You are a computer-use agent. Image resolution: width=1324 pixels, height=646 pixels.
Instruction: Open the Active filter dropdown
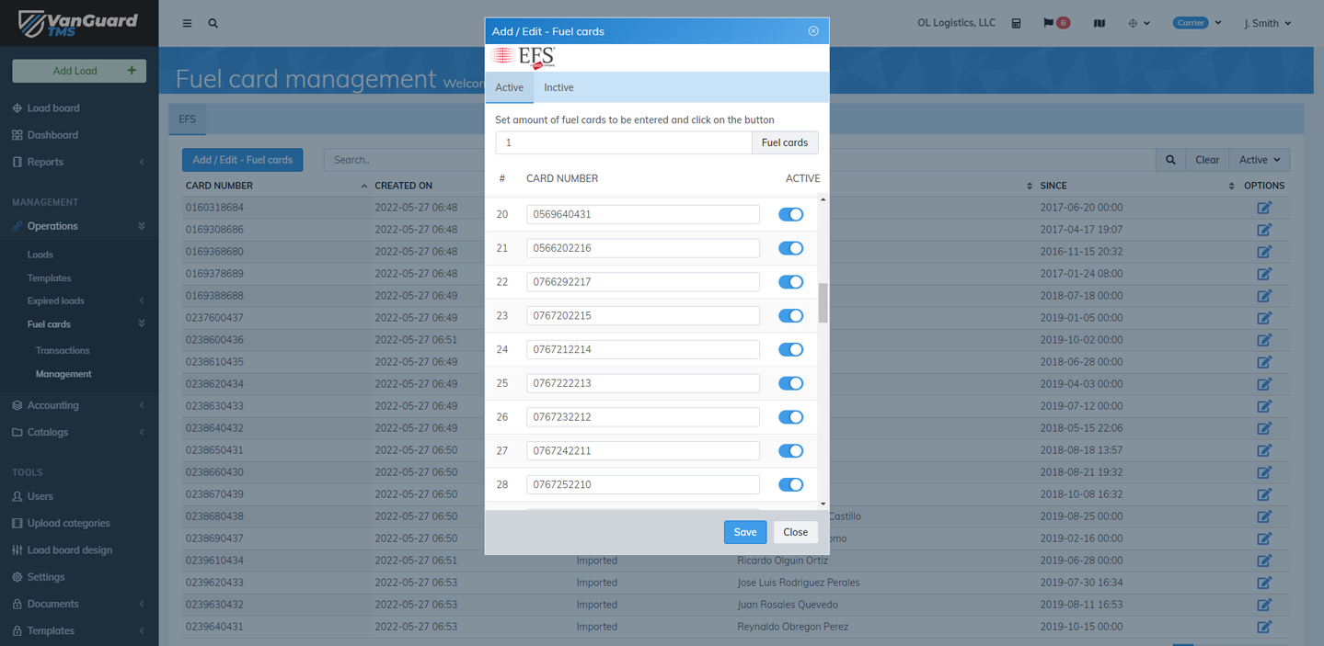(x=1259, y=160)
